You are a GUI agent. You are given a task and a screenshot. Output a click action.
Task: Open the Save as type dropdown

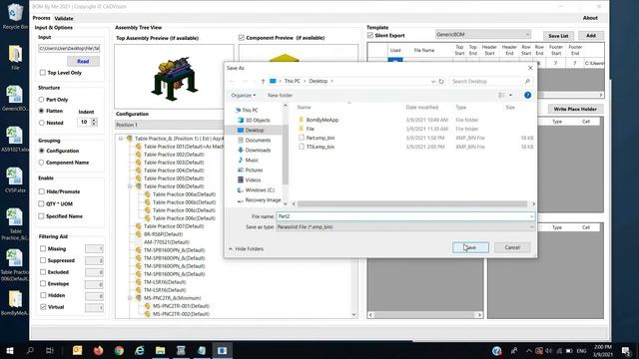[405, 227]
